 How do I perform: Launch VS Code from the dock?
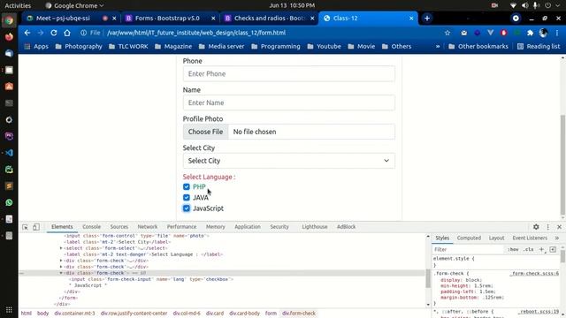[x=9, y=153]
